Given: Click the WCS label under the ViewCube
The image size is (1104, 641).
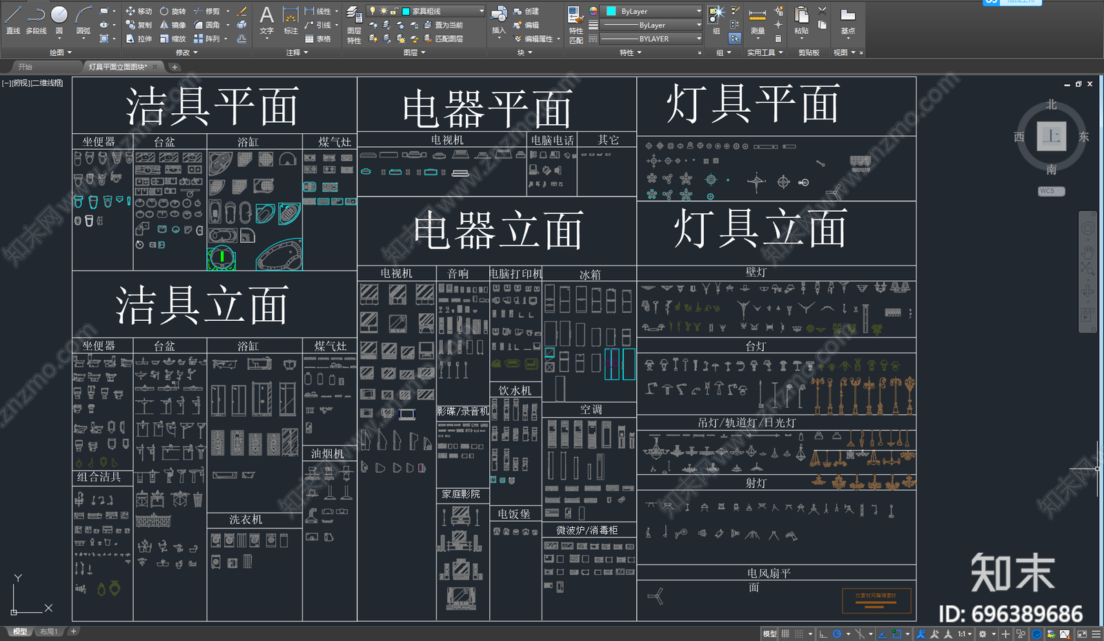Looking at the screenshot, I should tap(1051, 191).
